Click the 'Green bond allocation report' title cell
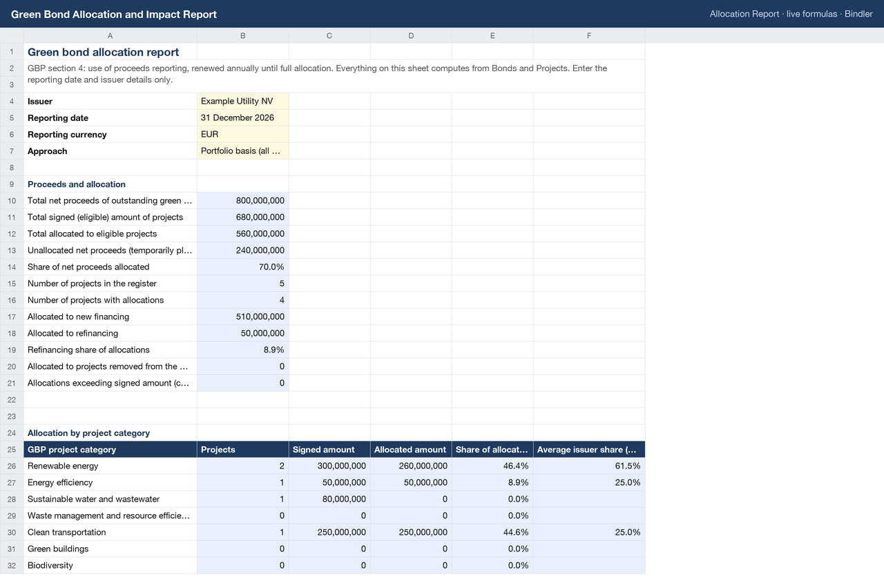884x579 pixels. pos(110,52)
